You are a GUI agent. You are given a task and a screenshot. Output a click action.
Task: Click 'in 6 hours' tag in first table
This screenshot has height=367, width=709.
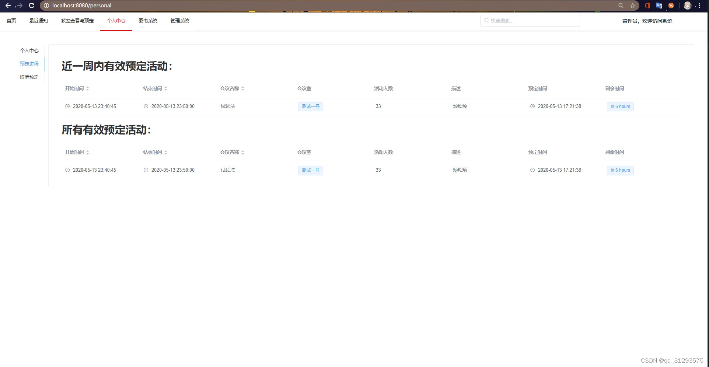click(620, 106)
